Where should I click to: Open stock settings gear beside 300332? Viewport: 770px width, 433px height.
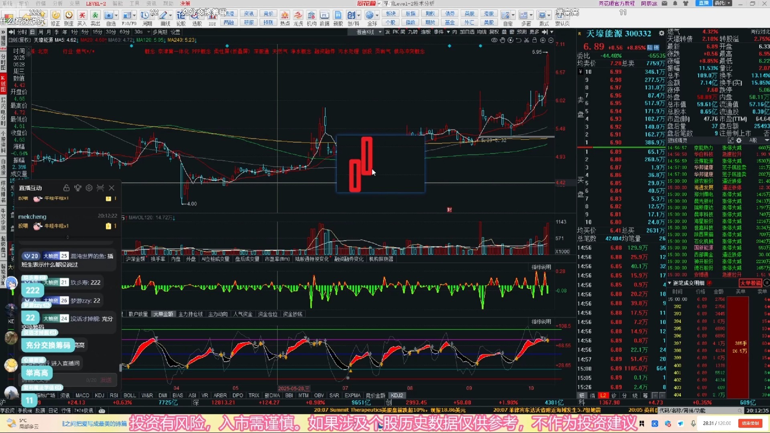pyautogui.click(x=661, y=33)
